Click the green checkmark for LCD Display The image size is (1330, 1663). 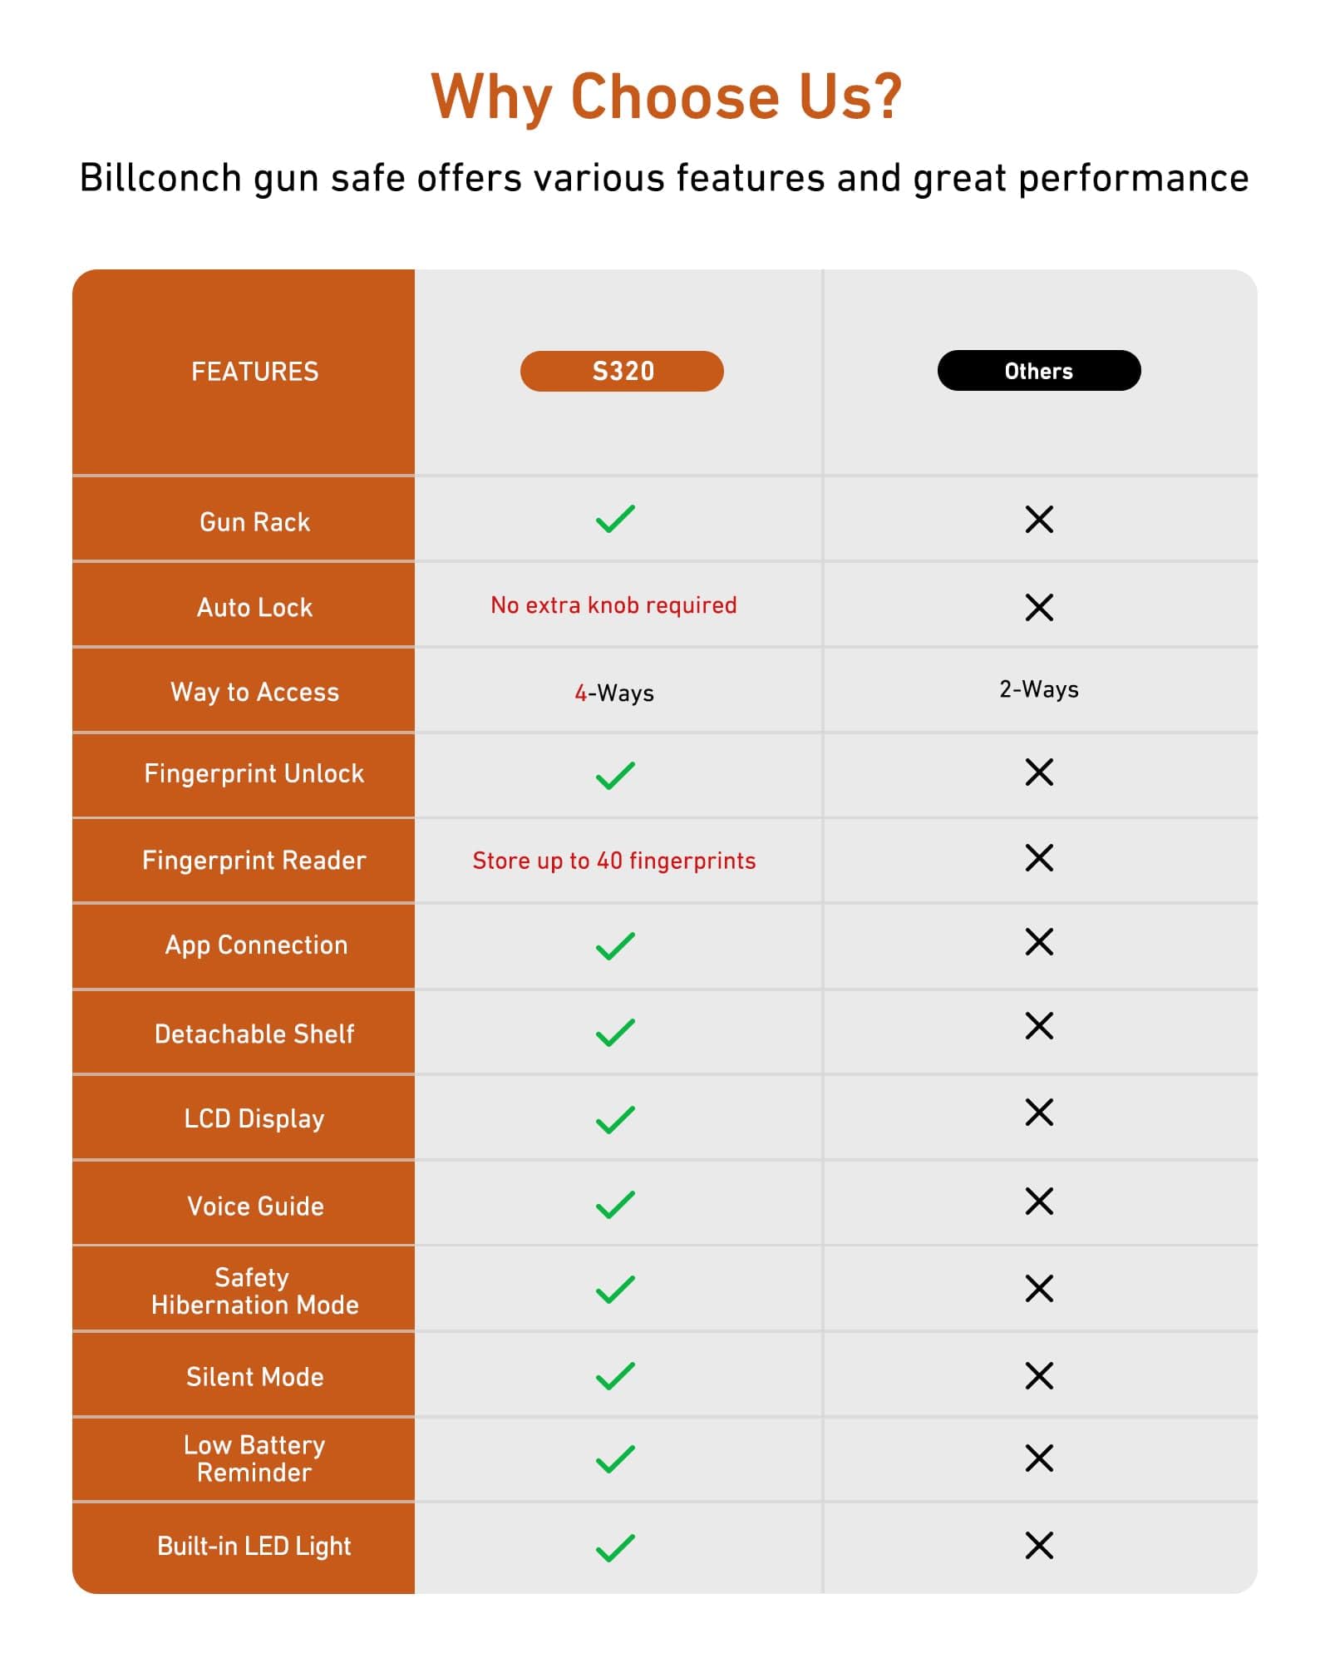[615, 1119]
